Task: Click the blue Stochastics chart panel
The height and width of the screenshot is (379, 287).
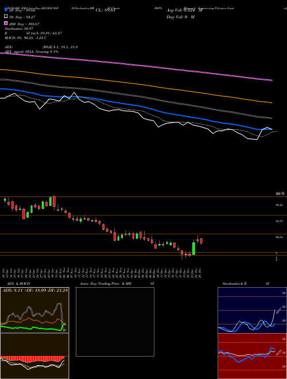Action: 252,310
